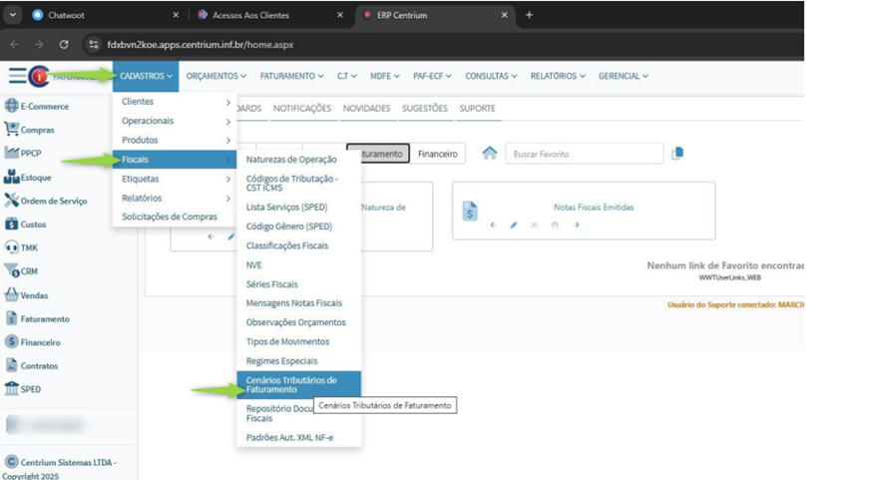Image resolution: width=884 pixels, height=480 pixels.
Task: Click the Buscar Favorito search field
Action: [584, 154]
